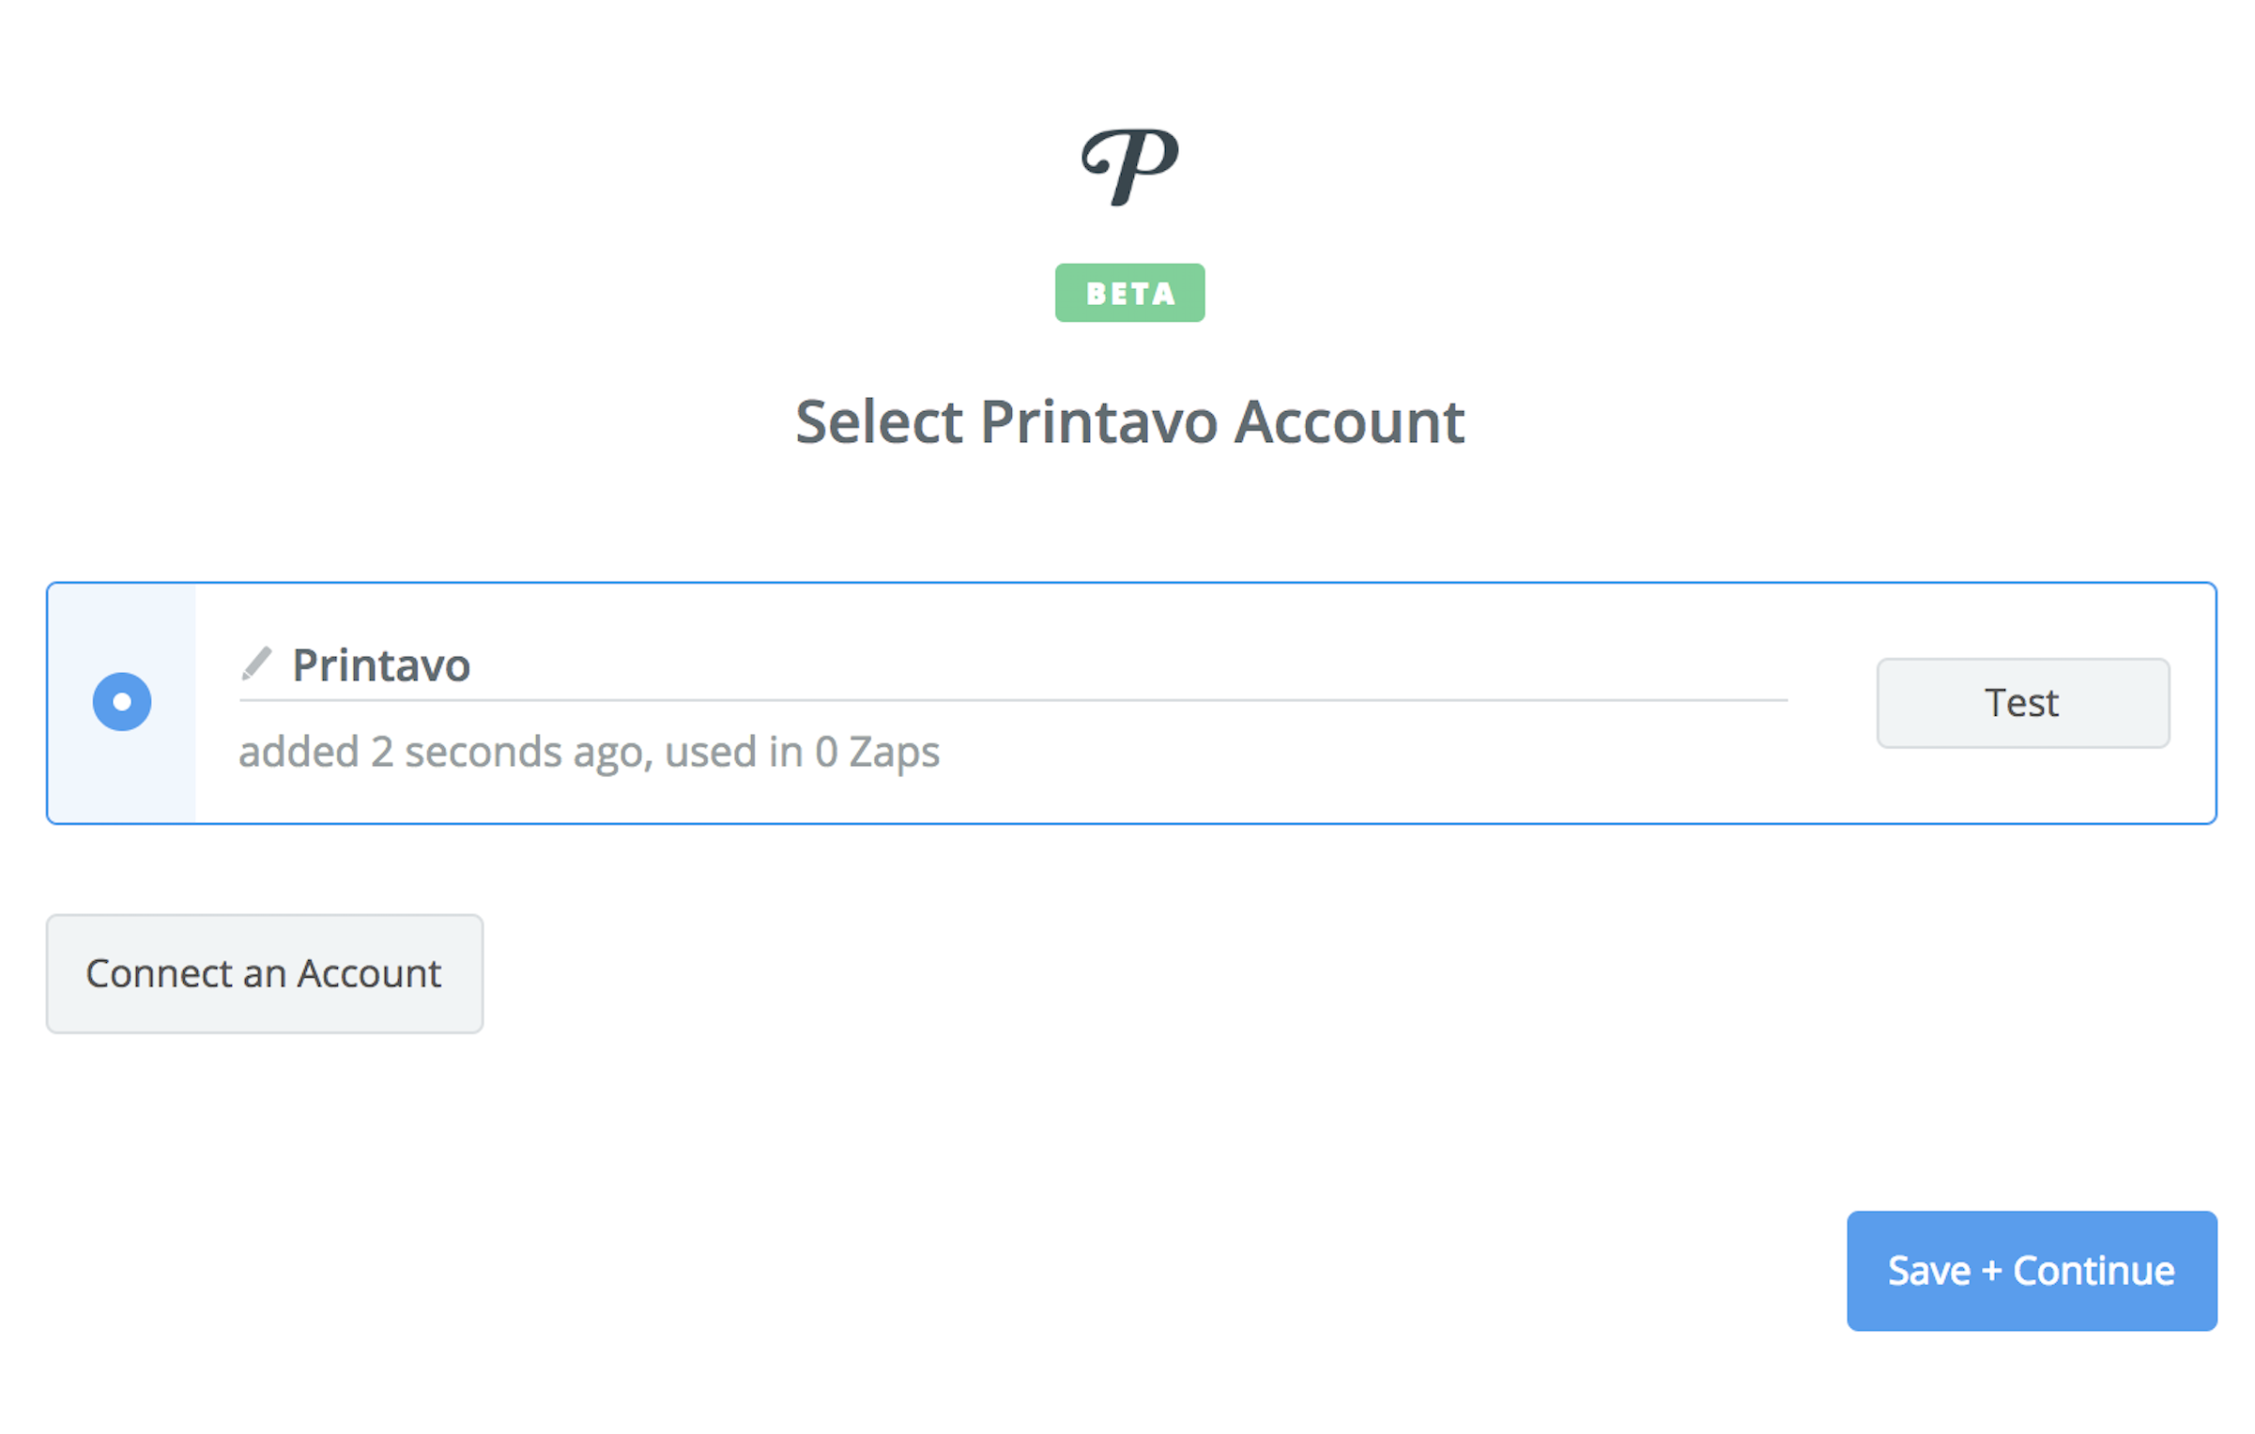Click the Printavo script P logo
This screenshot has height=1434, width=2255.
coord(1129,166)
